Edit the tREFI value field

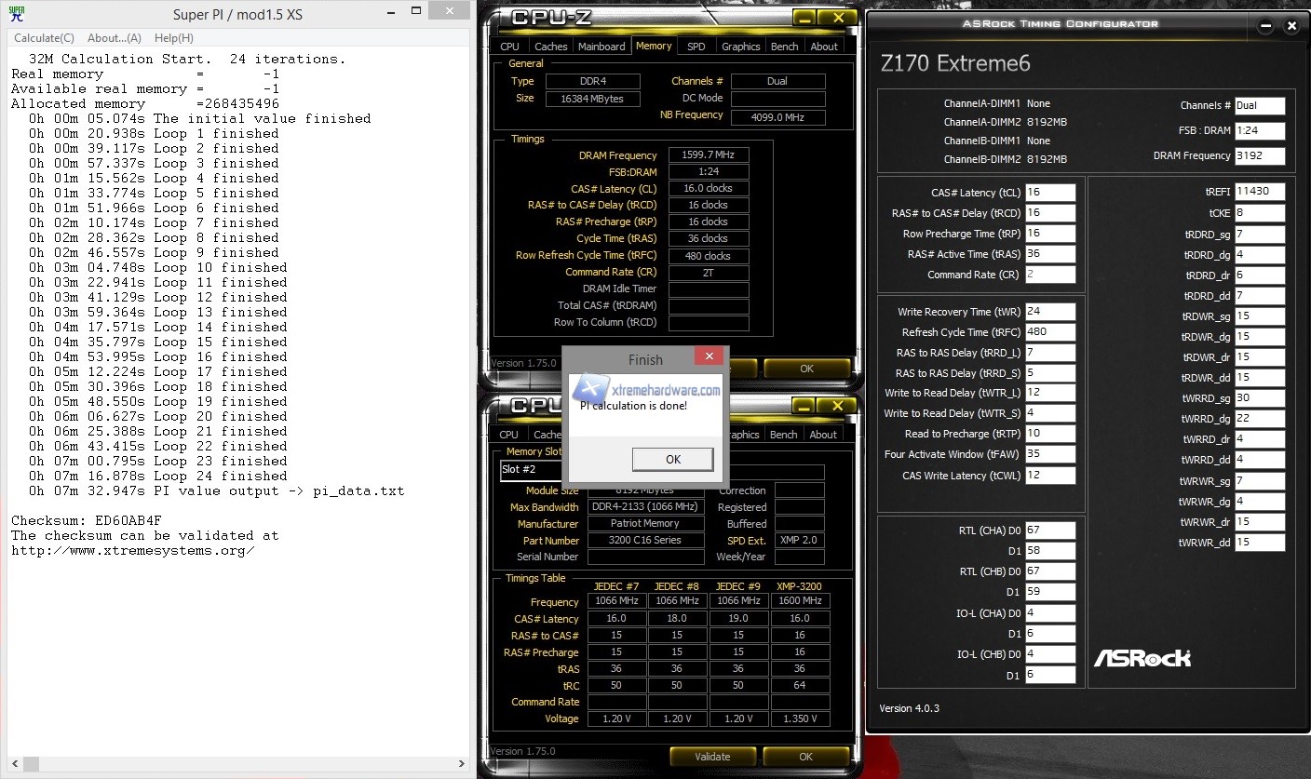pos(1260,191)
